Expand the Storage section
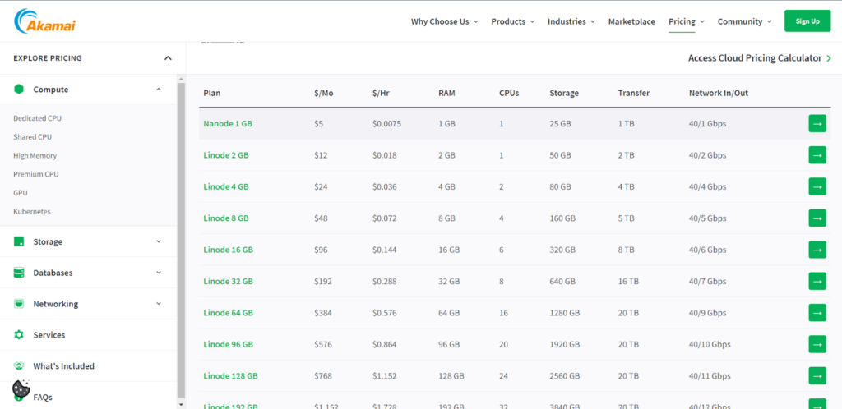 pyautogui.click(x=159, y=242)
